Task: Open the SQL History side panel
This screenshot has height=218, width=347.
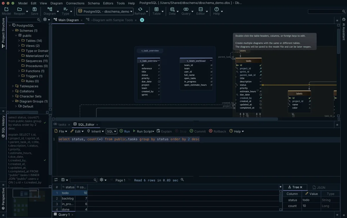Action: tap(3, 126)
